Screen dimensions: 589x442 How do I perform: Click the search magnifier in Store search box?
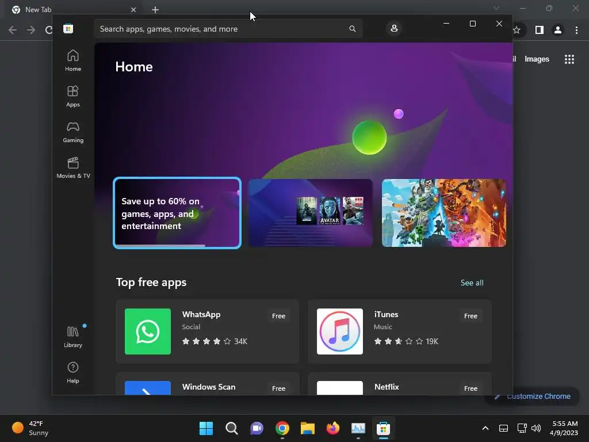click(x=353, y=29)
